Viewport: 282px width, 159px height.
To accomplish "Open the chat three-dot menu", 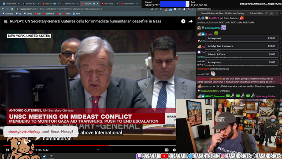I will 276,13.
